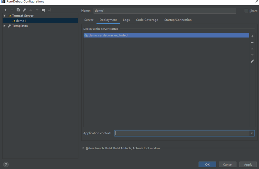This screenshot has height=169, width=259.
Task: Remove the selected configuration from the left toolbar
Action: tap(12, 10)
